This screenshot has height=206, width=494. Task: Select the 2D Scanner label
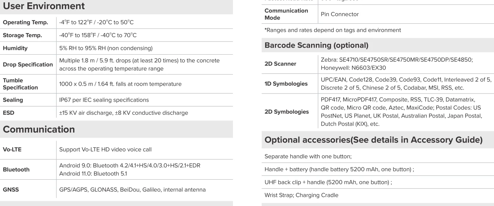point(280,64)
